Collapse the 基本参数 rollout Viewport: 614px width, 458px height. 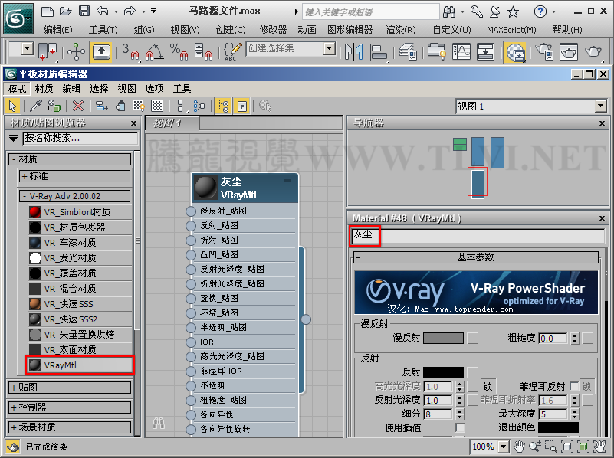pyautogui.click(x=476, y=257)
